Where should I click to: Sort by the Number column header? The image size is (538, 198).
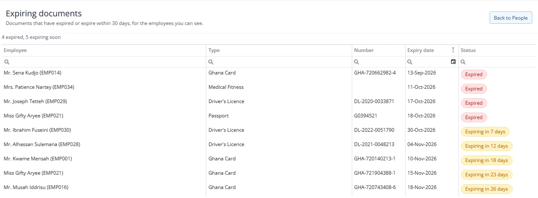(x=378, y=50)
